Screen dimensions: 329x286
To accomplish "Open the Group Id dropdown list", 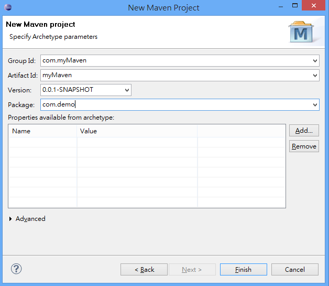I will pos(315,60).
